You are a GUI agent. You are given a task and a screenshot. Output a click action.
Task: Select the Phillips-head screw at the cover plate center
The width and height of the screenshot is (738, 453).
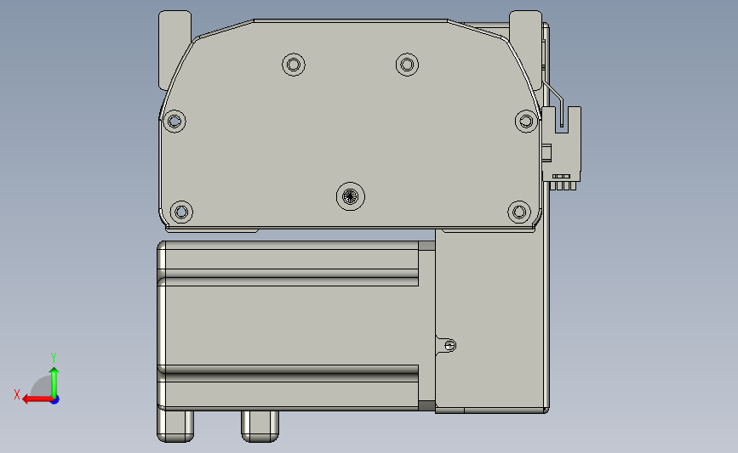click(351, 196)
